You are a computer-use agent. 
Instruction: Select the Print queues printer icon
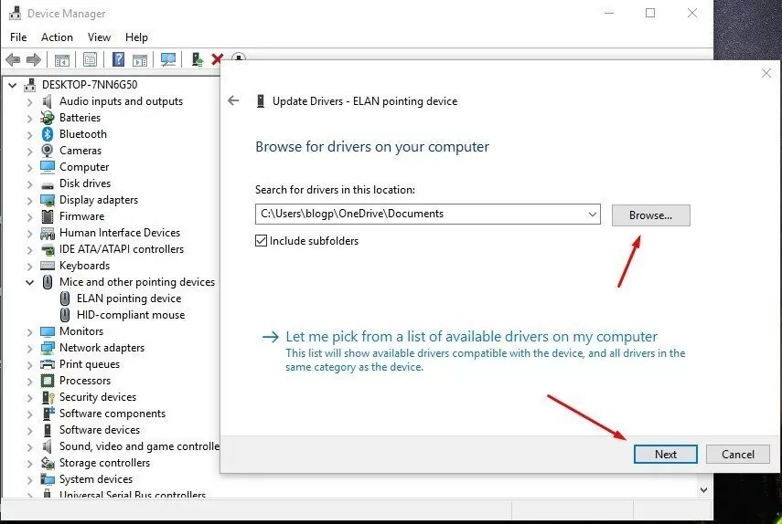[48, 364]
